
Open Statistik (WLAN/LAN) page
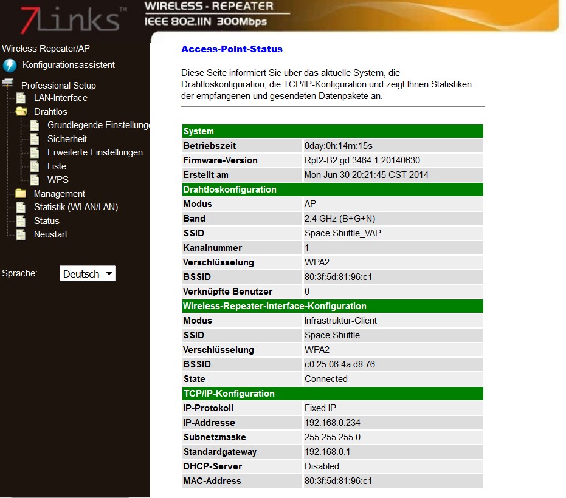click(x=75, y=207)
